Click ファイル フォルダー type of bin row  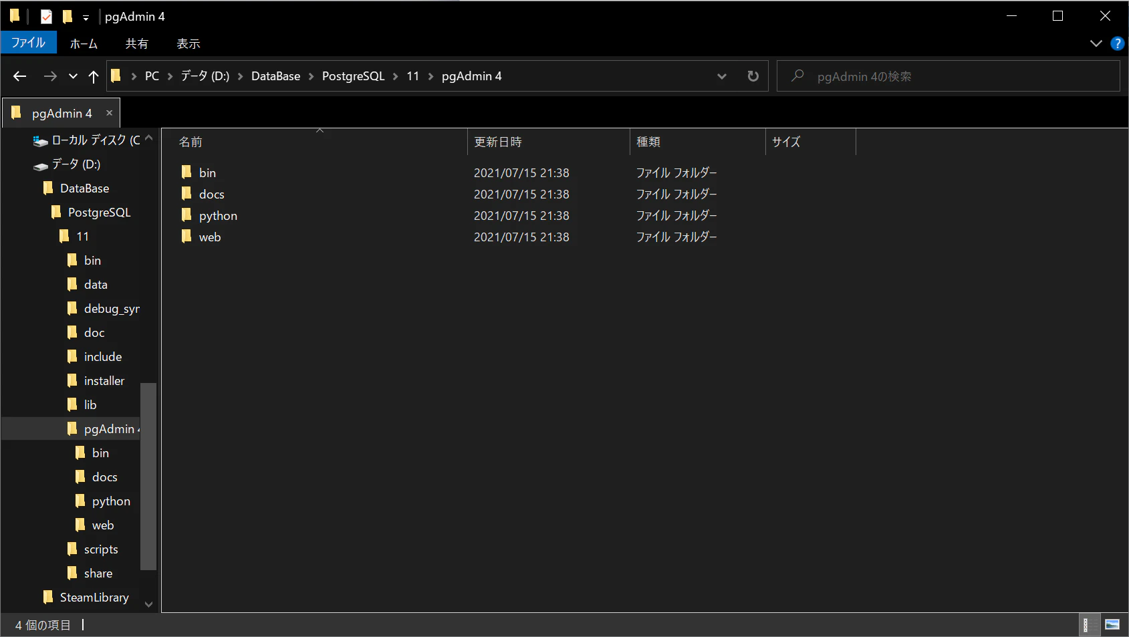[676, 173]
